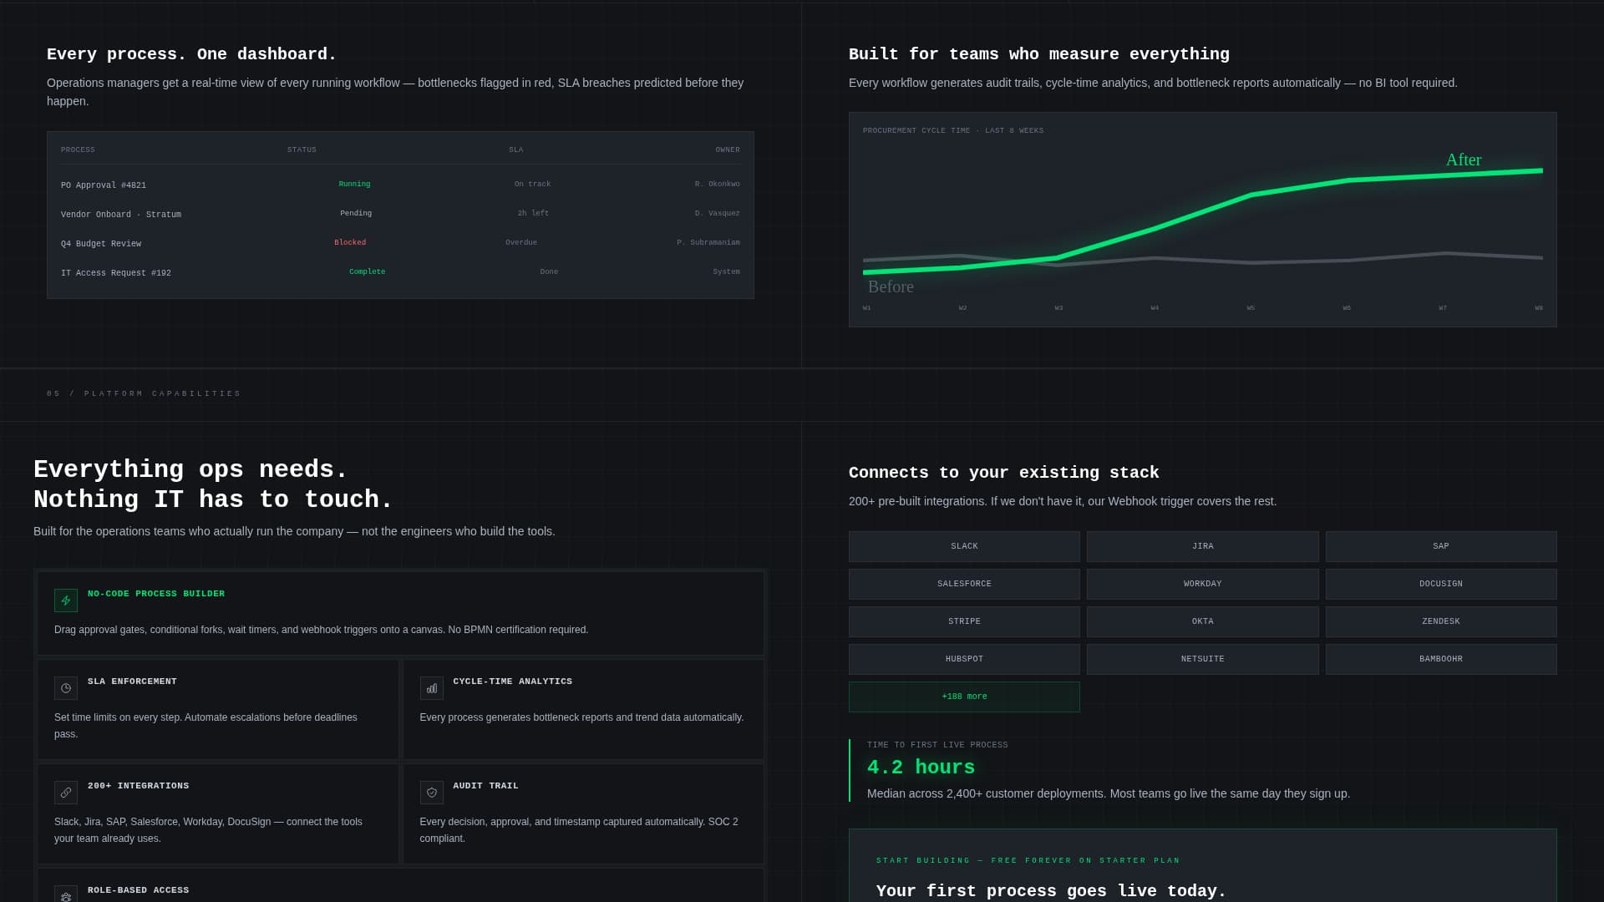Screen dimensions: 1604x902
Task: Select the Slack integration tile
Action: click(x=963, y=546)
